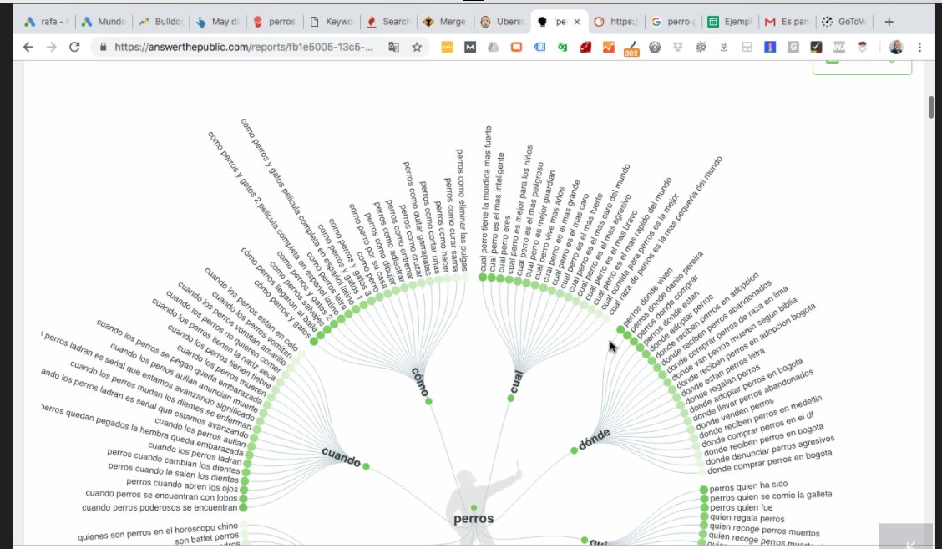The image size is (942, 549).
Task: Open Chrome's three-dot menu
Action: 919,48
